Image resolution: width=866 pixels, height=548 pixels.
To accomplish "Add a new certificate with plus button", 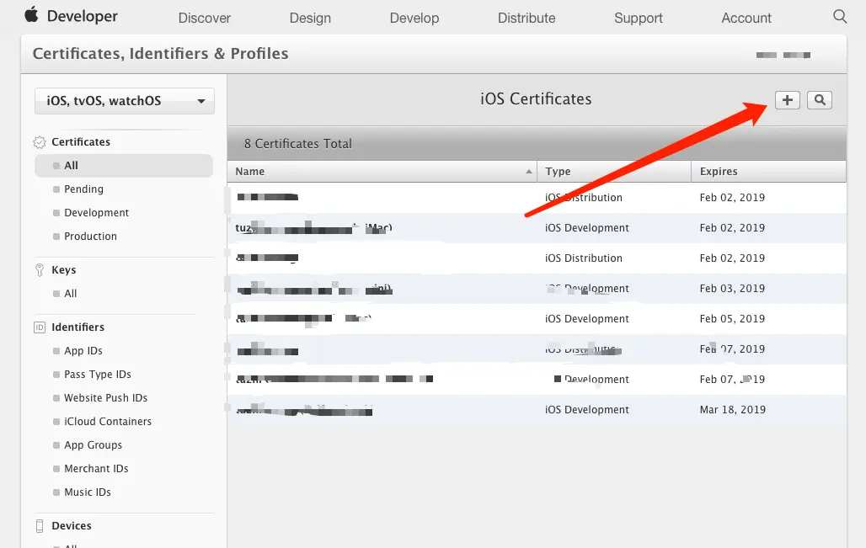I will pos(787,100).
